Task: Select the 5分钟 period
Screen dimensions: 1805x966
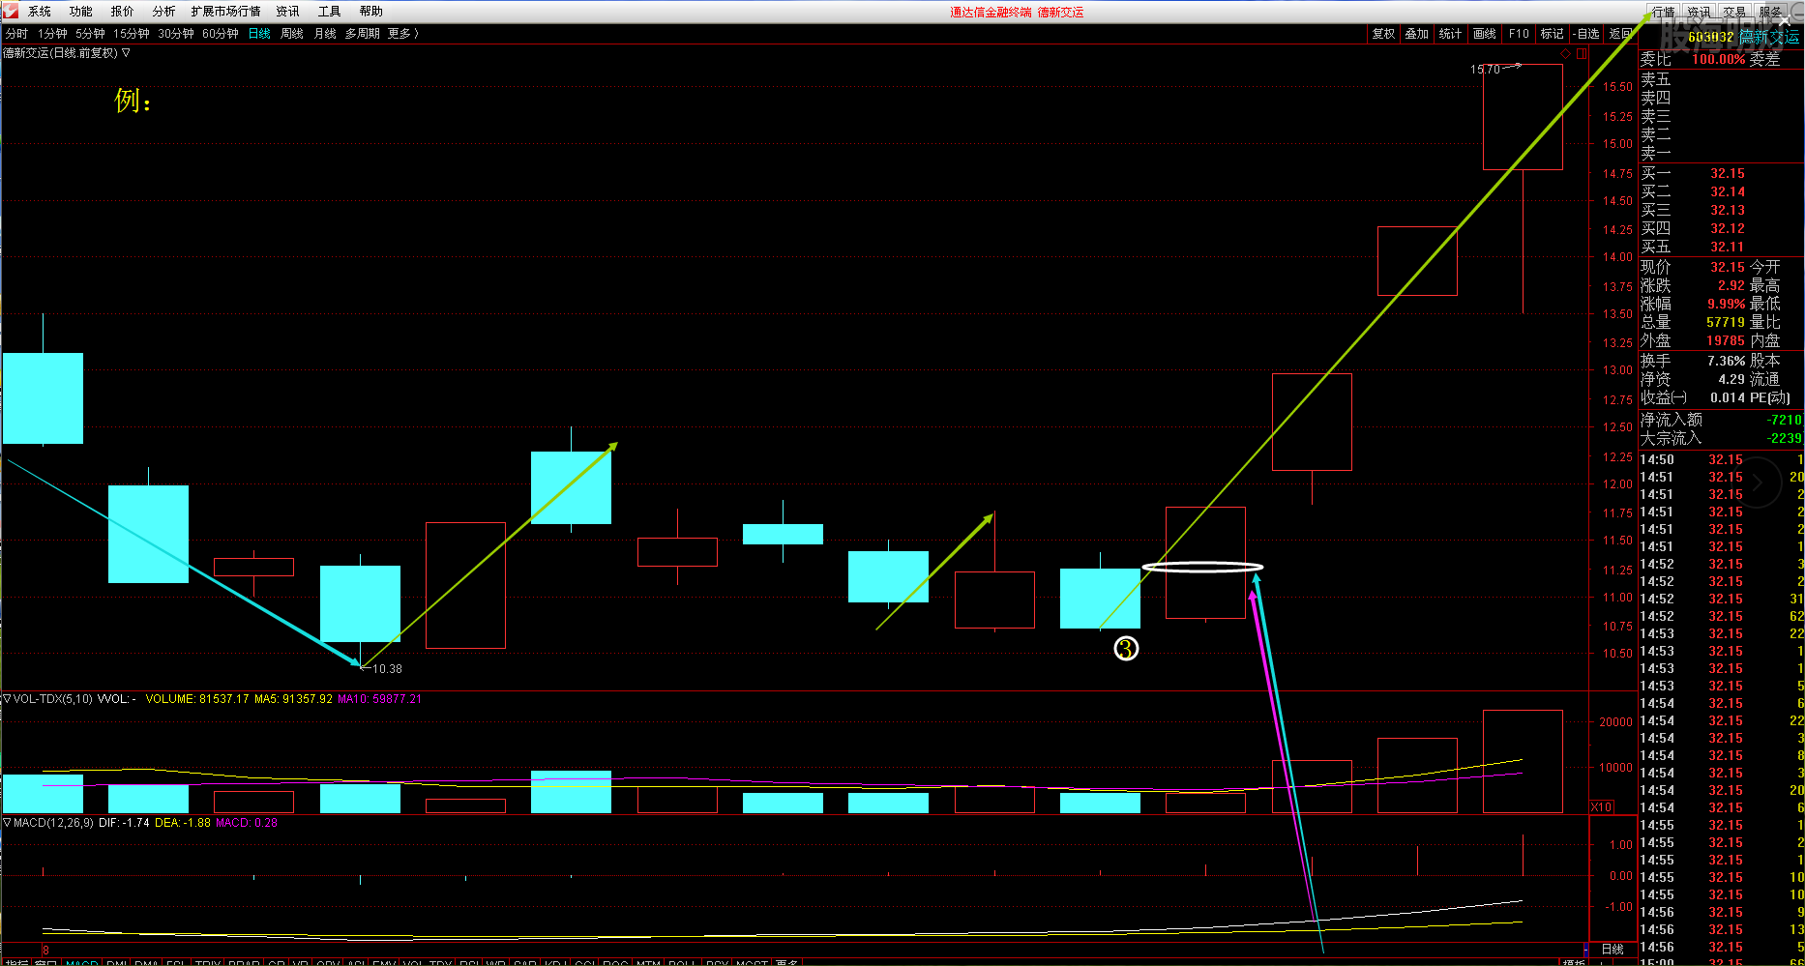Action: tap(90, 34)
